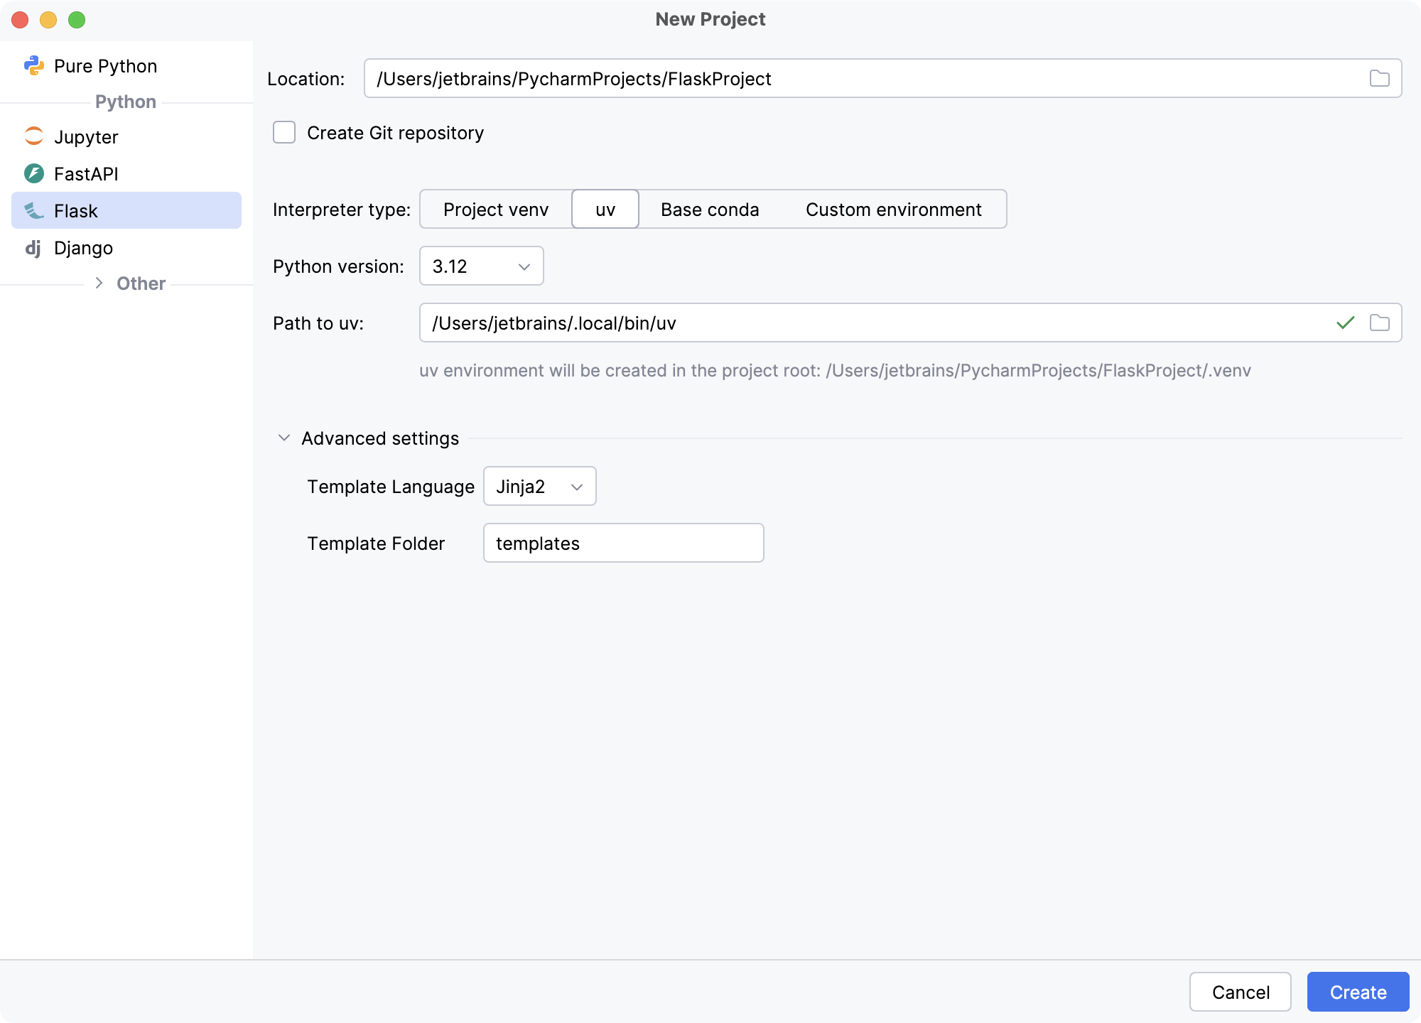Click the Template Folder text field

pos(623,542)
